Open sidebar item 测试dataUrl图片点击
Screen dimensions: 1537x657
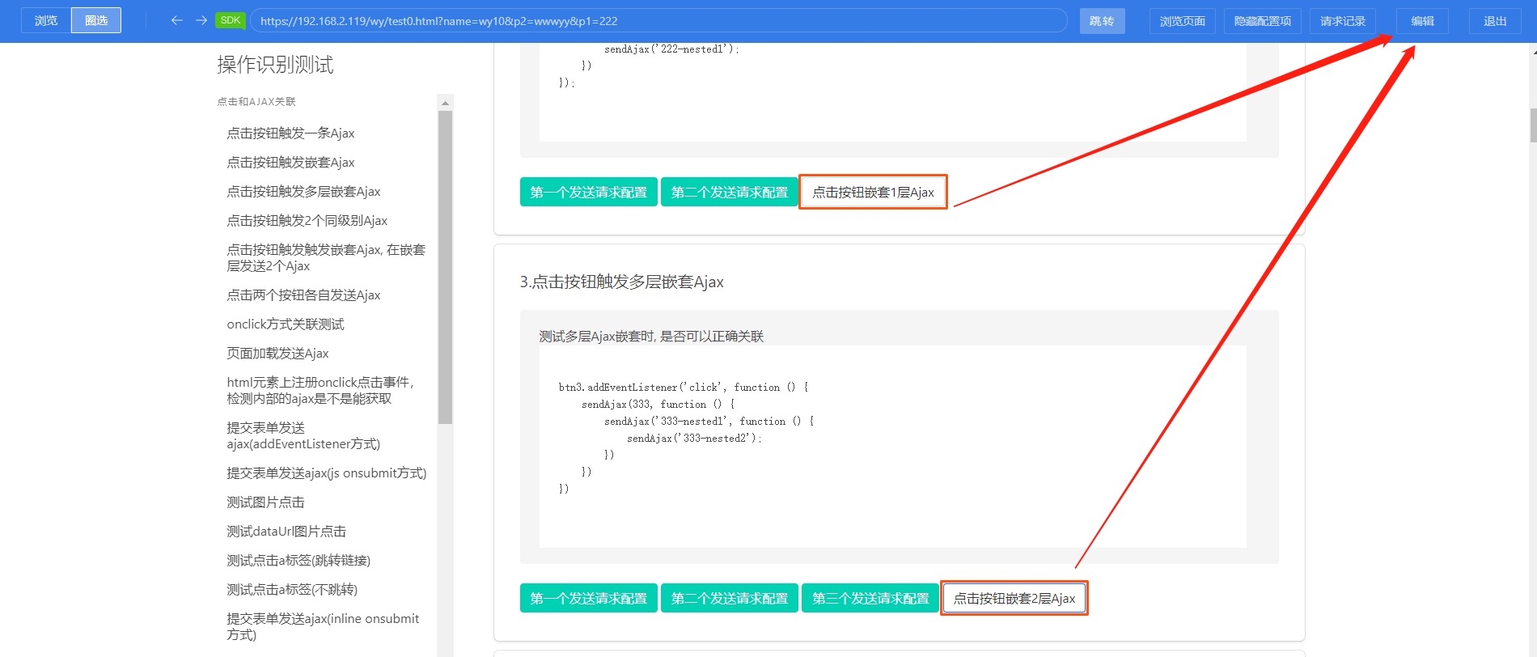click(286, 532)
